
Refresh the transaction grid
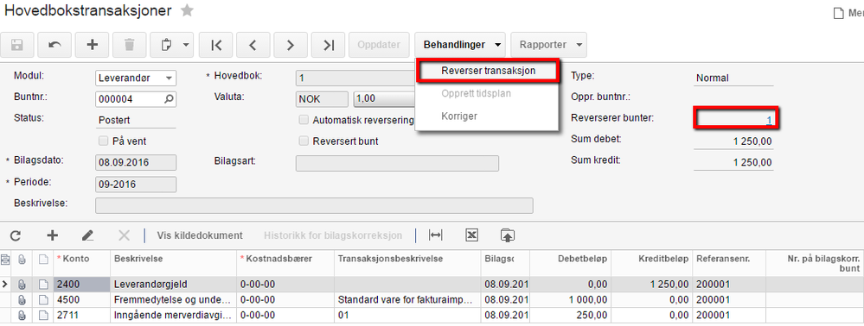pyautogui.click(x=16, y=235)
